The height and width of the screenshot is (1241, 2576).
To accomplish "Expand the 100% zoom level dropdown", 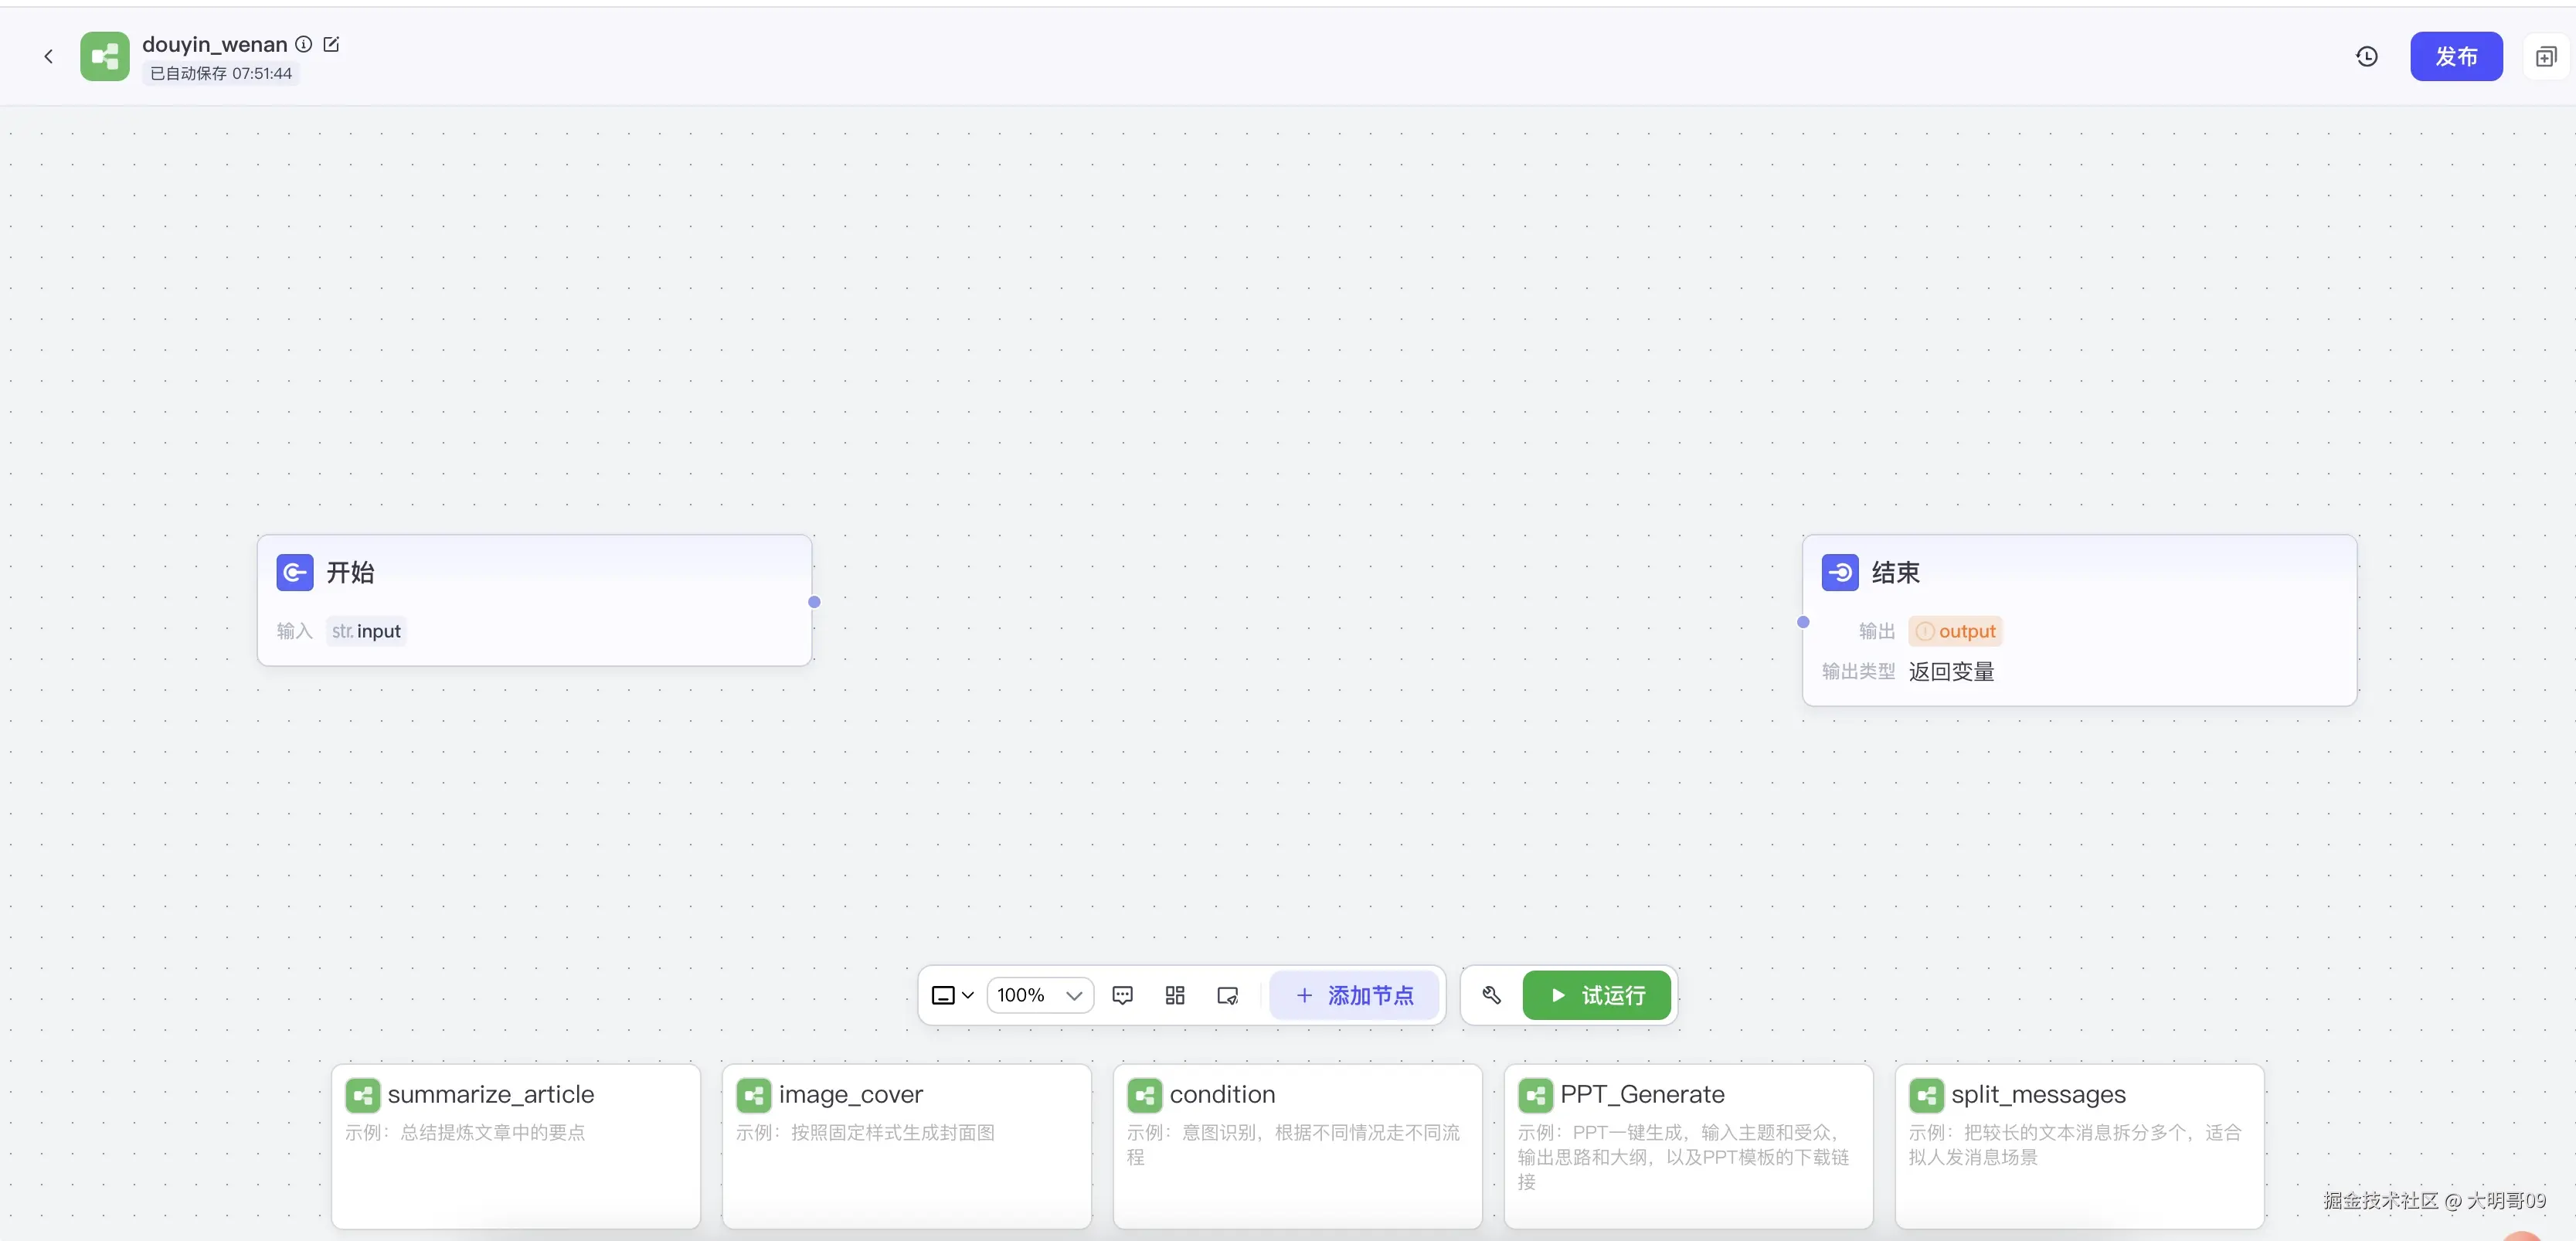I will pos(1040,995).
